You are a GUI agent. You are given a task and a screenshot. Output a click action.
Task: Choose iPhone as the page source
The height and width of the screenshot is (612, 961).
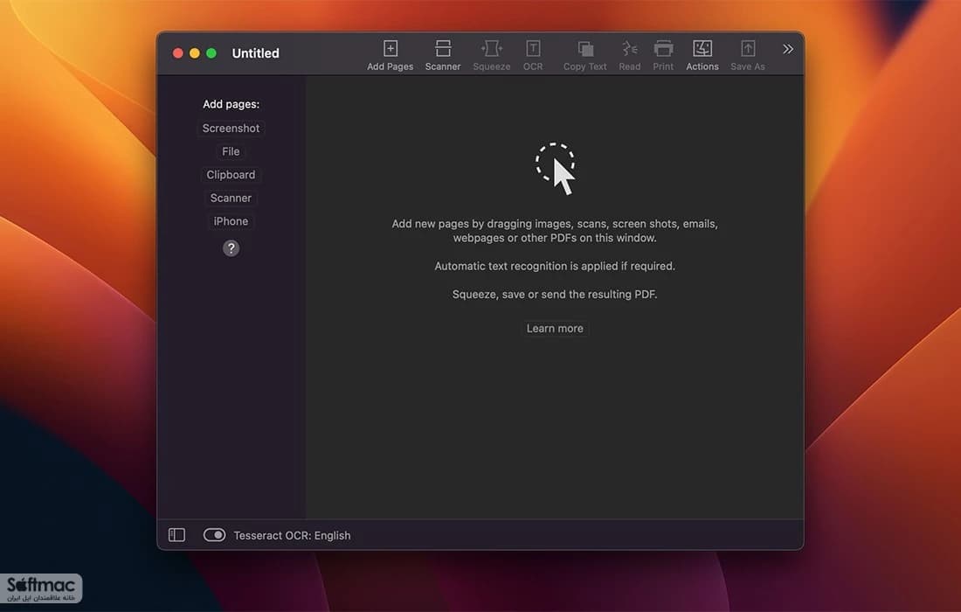coord(231,221)
